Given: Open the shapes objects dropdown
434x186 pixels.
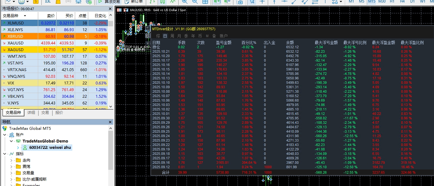Looking at the screenshot, I should point(341,2).
